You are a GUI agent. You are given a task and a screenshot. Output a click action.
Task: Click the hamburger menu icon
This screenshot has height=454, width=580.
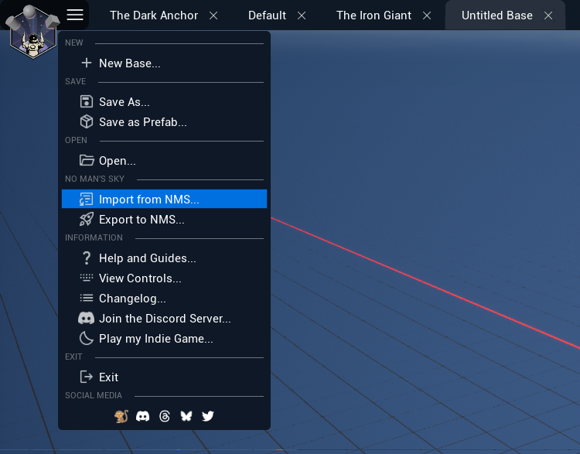tap(75, 15)
